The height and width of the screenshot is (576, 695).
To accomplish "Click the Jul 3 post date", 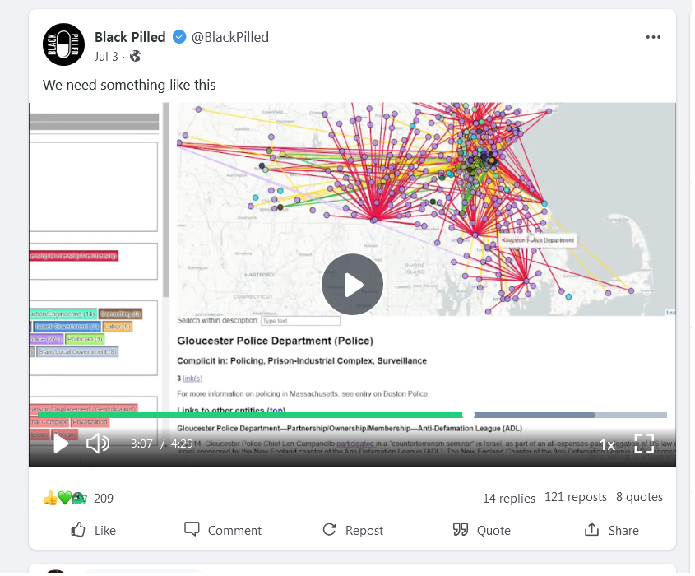I will [x=106, y=57].
